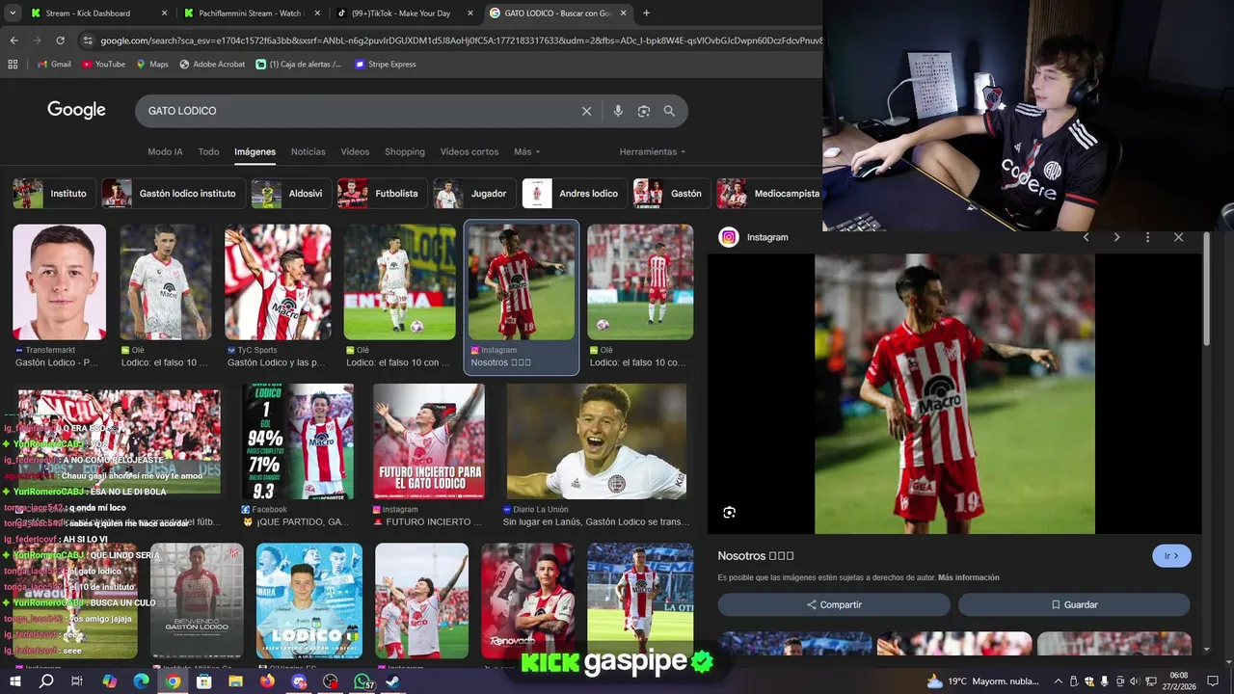Click the blue Ir button
Screen dimensions: 1234x694
click(1171, 556)
